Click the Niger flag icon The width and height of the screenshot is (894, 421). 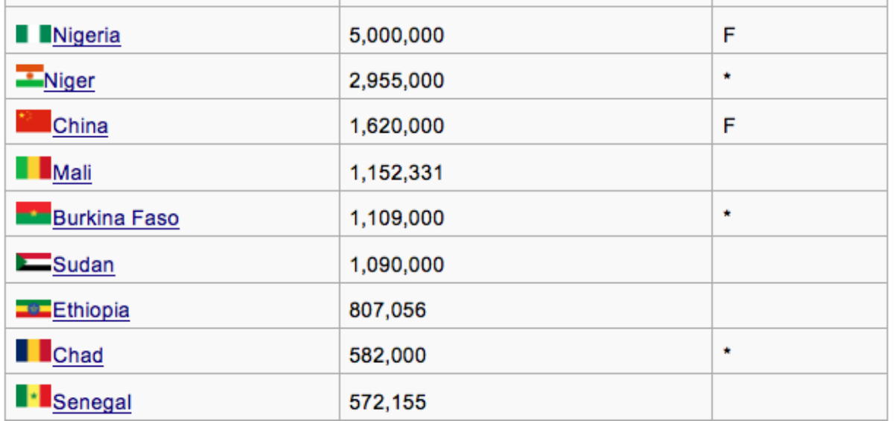tap(30, 76)
